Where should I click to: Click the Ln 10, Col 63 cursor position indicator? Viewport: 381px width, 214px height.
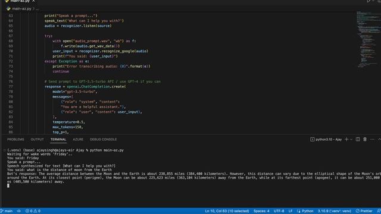227,211
